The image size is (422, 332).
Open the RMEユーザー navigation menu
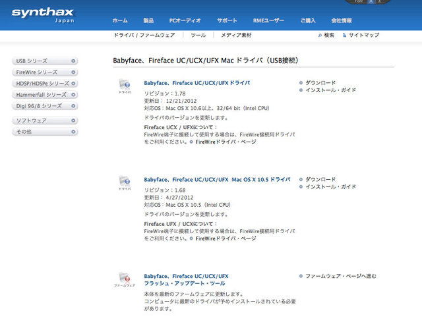[268, 20]
